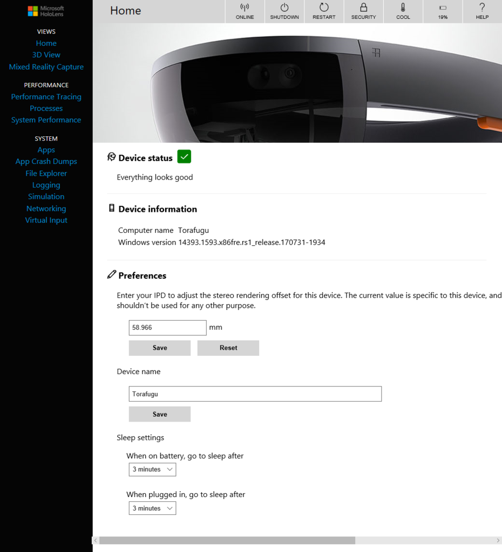The height and width of the screenshot is (552, 502).
Task: Click the 19% battery indicator
Action: [443, 11]
